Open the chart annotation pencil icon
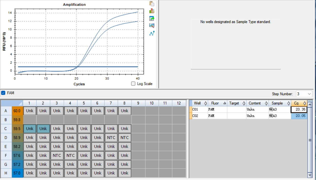The height and width of the screenshot is (180, 316). click(152, 26)
